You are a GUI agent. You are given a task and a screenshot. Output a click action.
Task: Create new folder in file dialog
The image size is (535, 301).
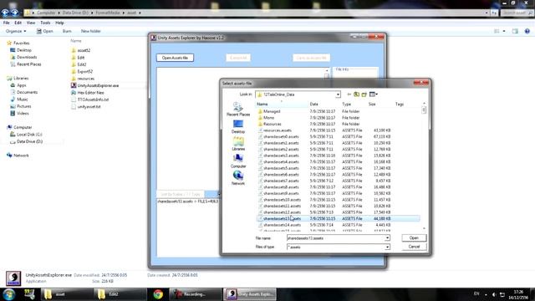click(364, 94)
